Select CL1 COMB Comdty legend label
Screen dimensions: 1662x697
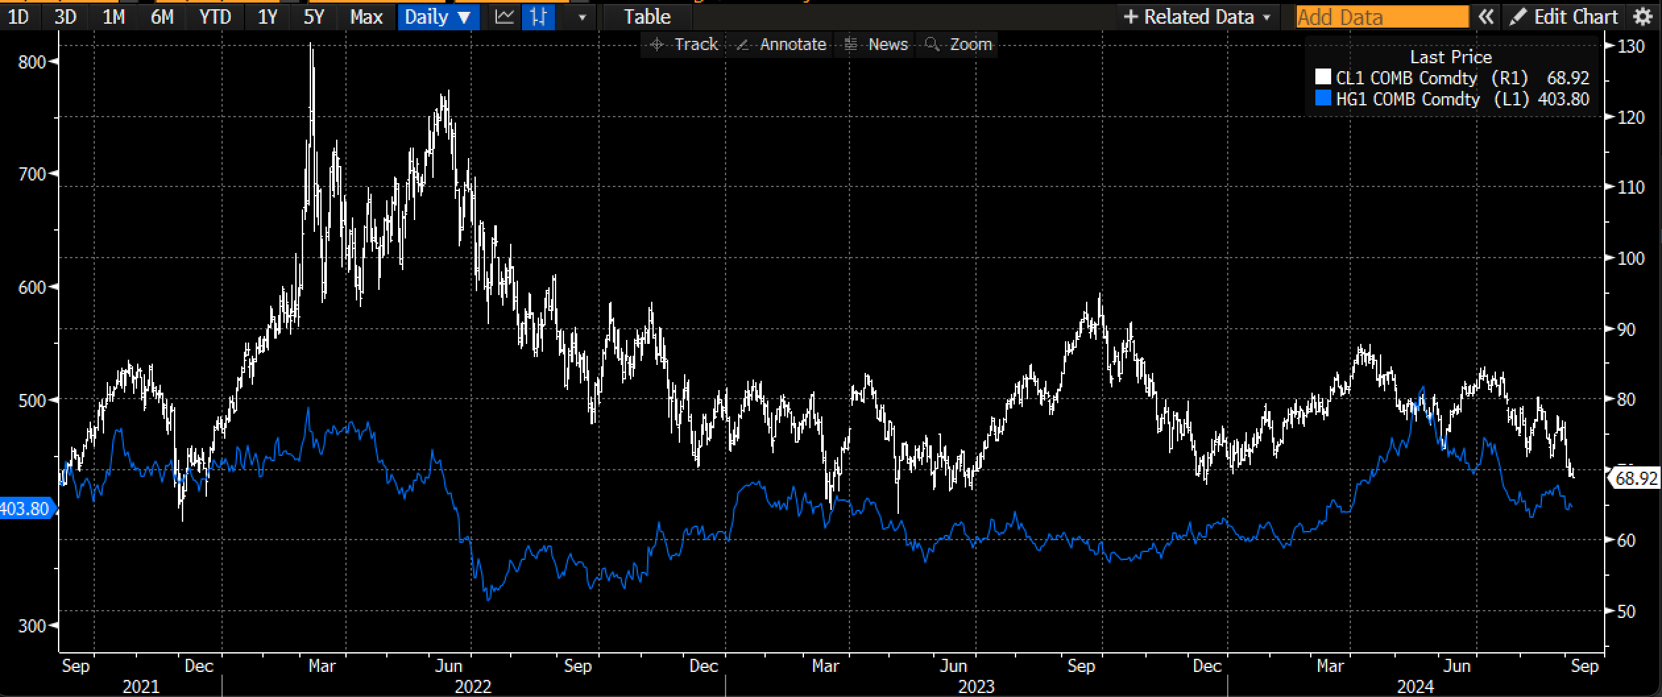click(x=1406, y=78)
